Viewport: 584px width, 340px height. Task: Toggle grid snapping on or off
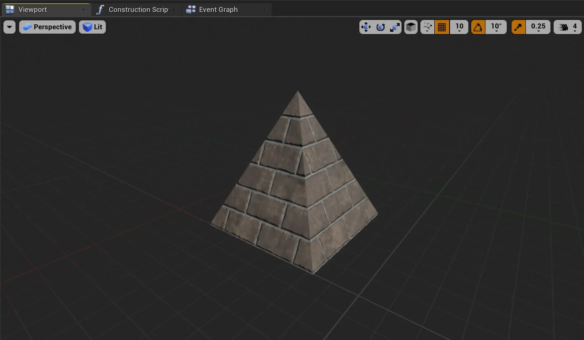click(x=442, y=27)
